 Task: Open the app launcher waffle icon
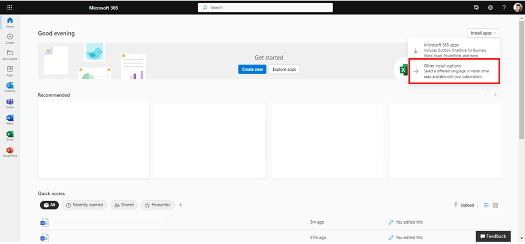click(x=10, y=8)
